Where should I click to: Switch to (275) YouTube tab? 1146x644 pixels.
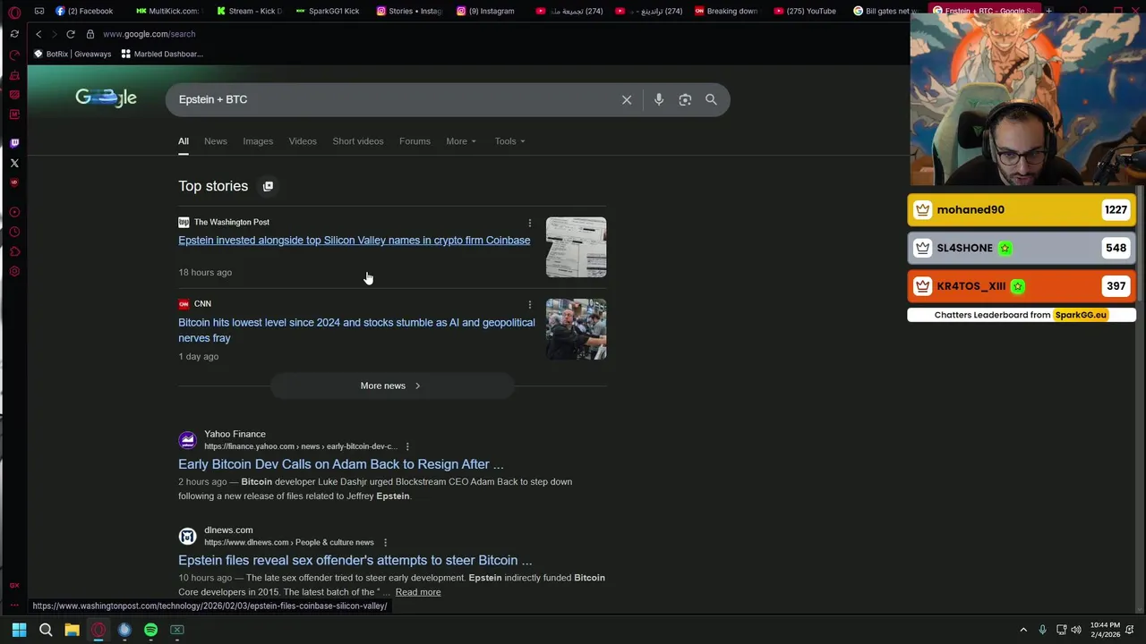click(805, 11)
